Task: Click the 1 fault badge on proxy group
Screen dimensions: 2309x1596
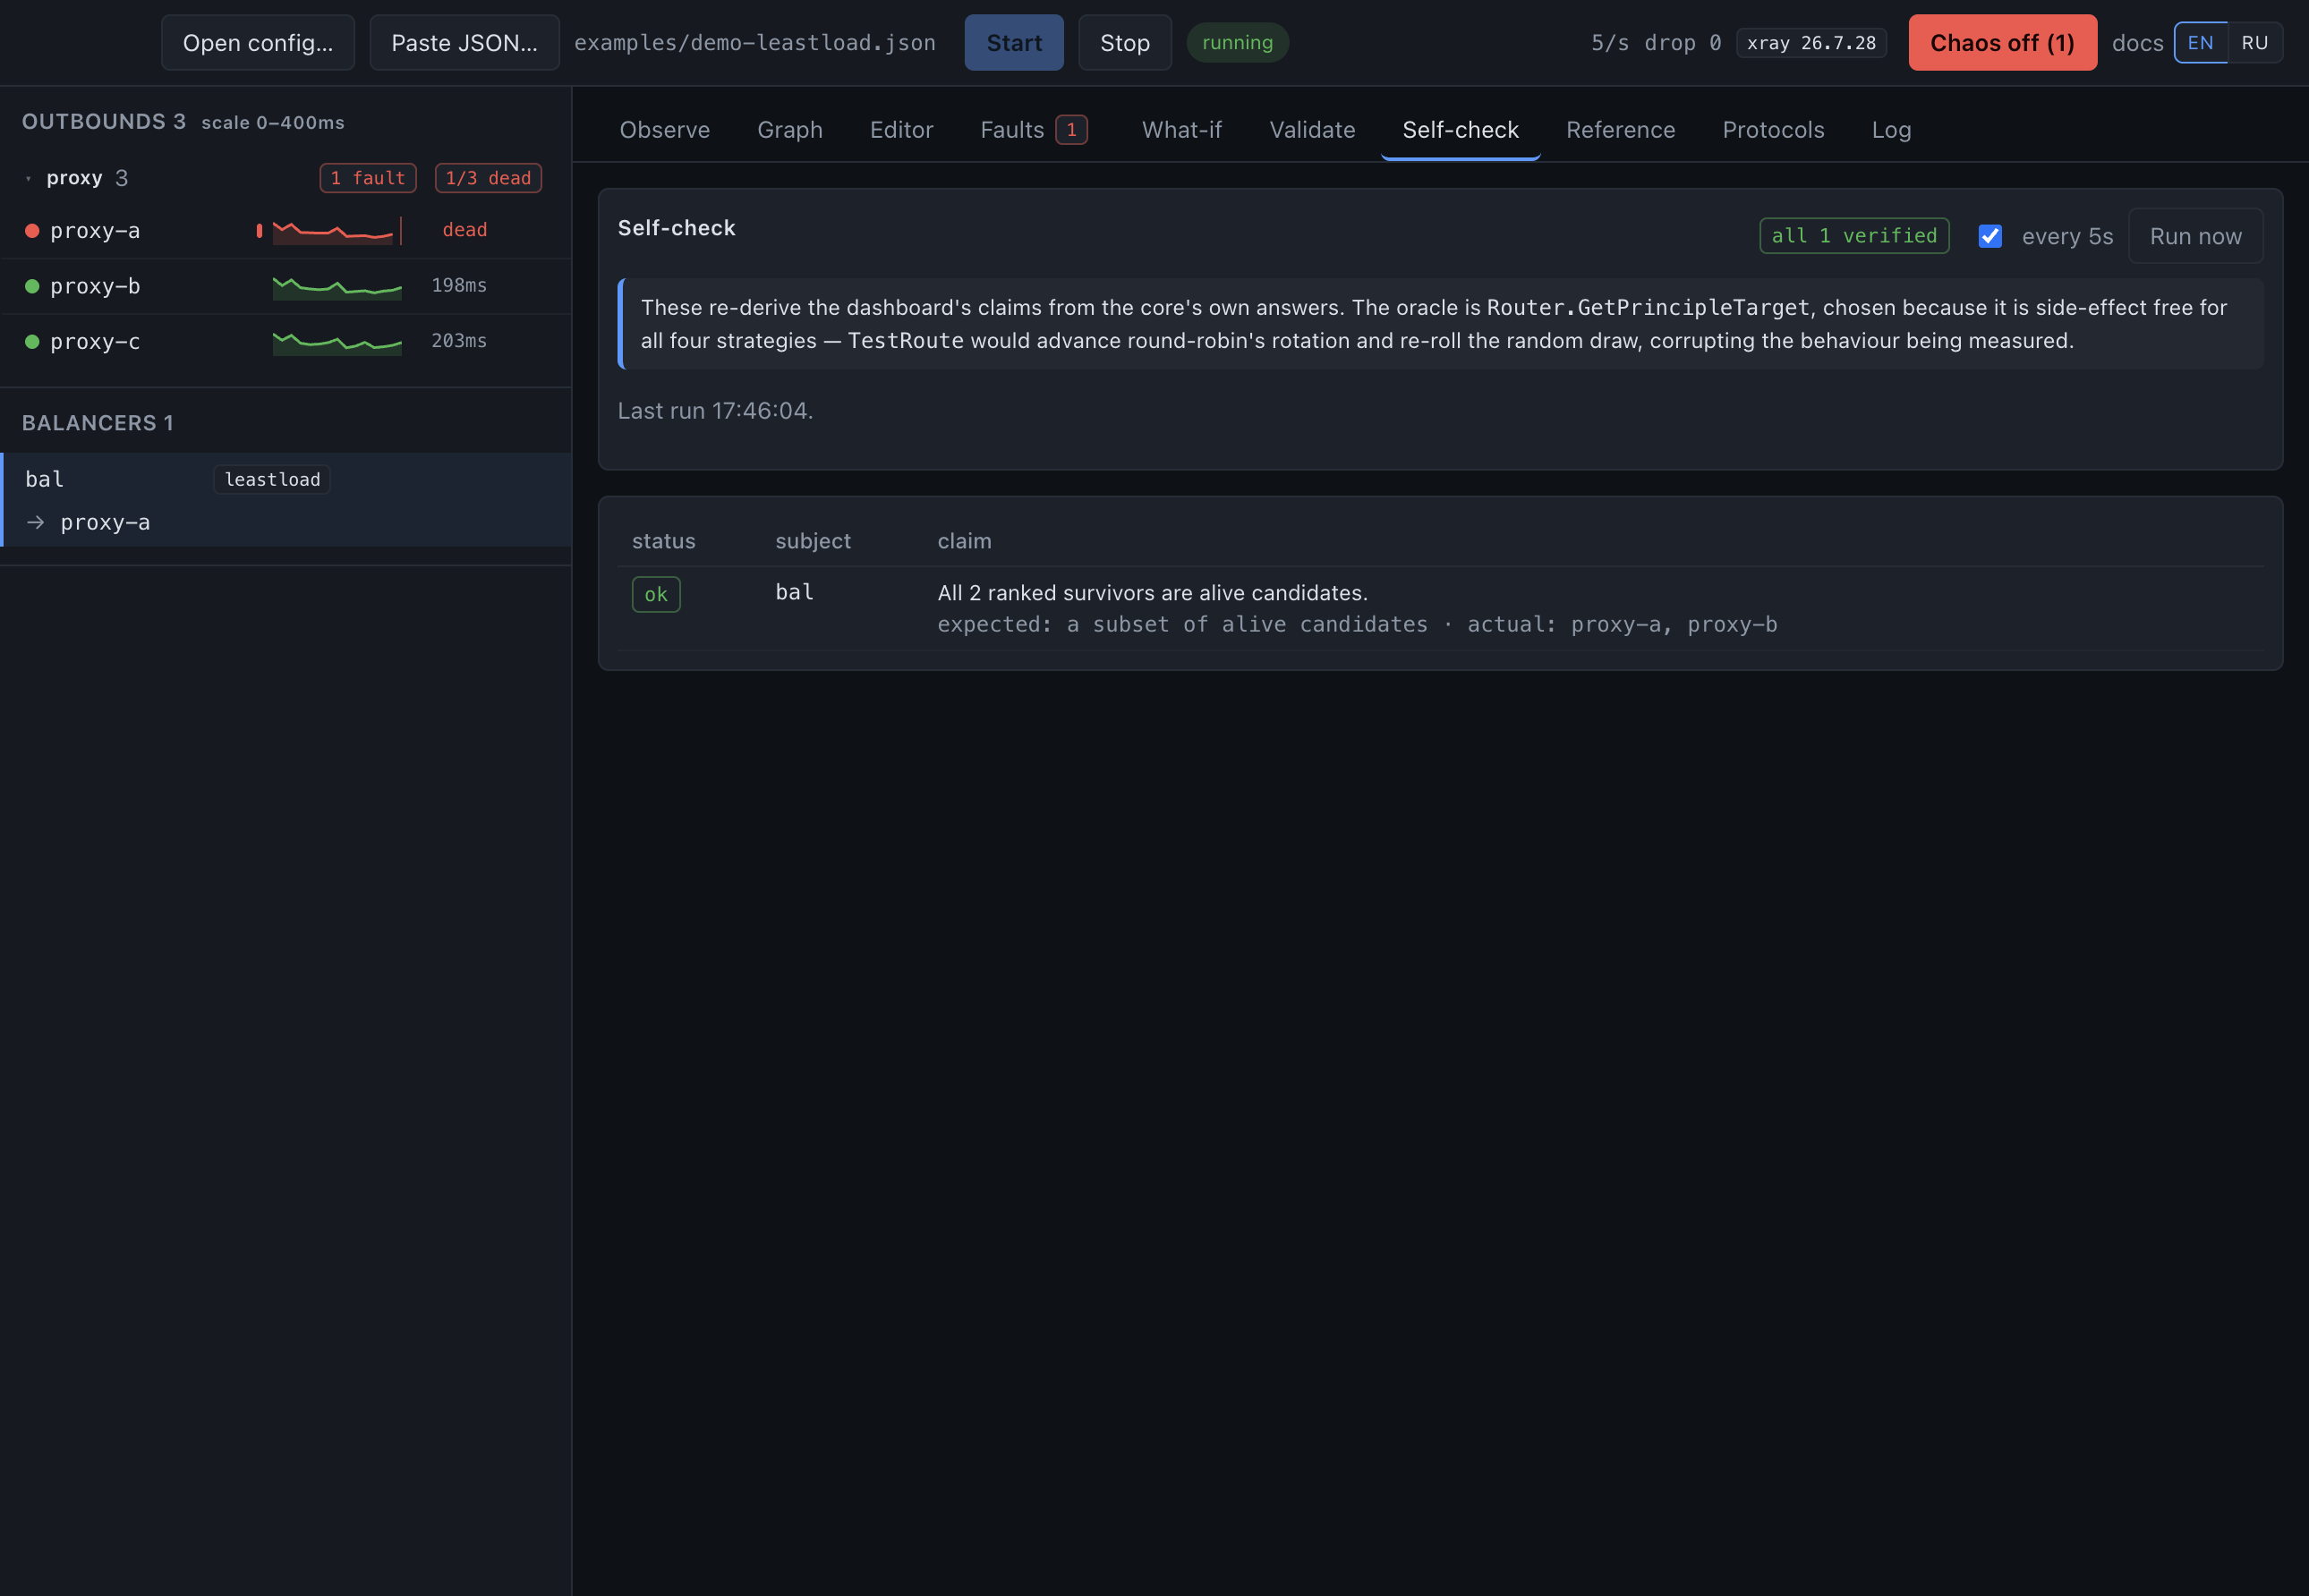Action: (367, 178)
